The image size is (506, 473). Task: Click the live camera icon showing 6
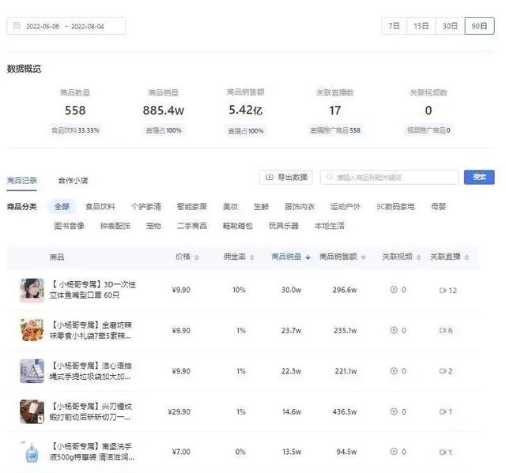point(442,330)
